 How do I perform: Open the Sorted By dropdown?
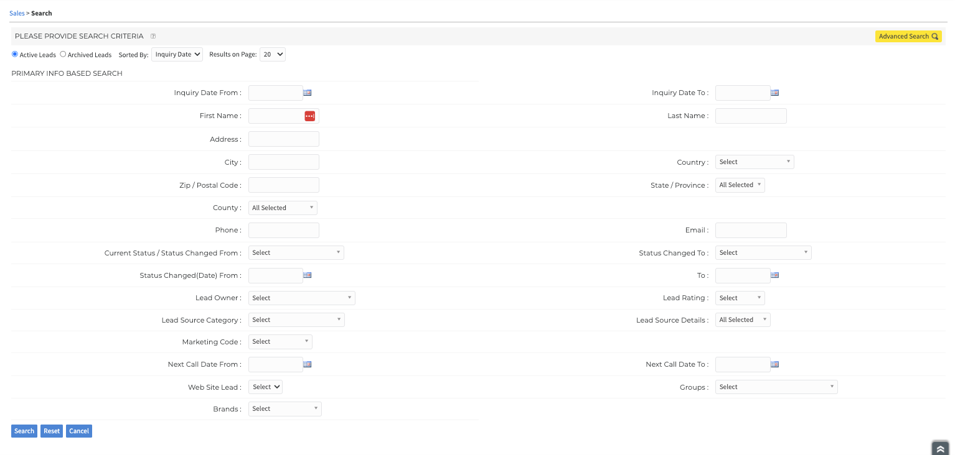177,55
